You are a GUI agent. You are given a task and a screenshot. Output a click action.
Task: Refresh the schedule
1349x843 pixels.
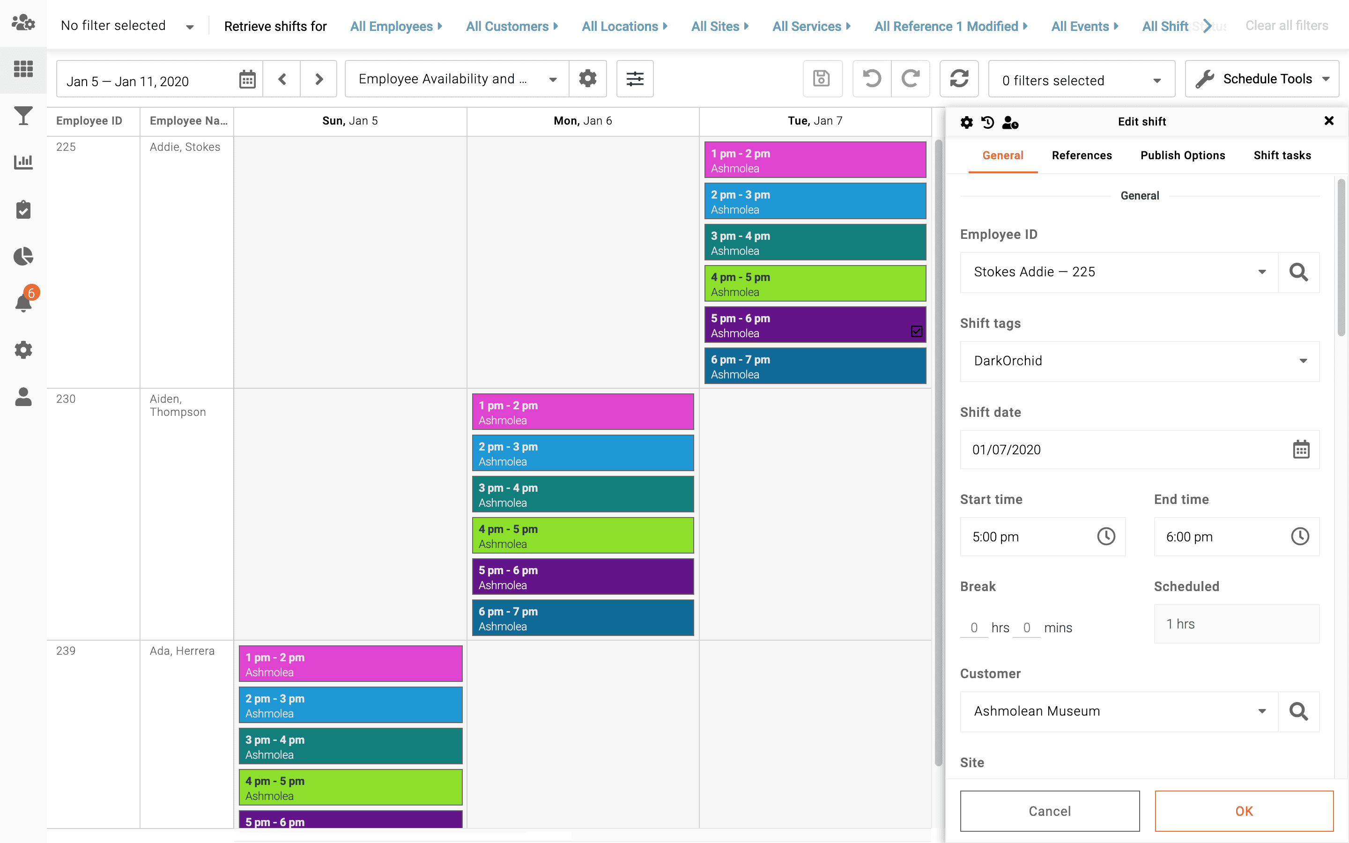pyautogui.click(x=959, y=79)
